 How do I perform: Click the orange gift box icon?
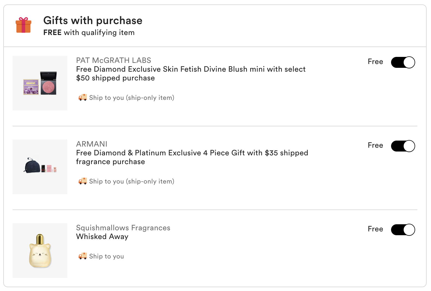(24, 25)
